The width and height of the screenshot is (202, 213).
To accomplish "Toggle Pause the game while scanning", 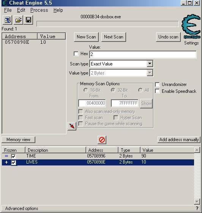I will tap(80, 124).
